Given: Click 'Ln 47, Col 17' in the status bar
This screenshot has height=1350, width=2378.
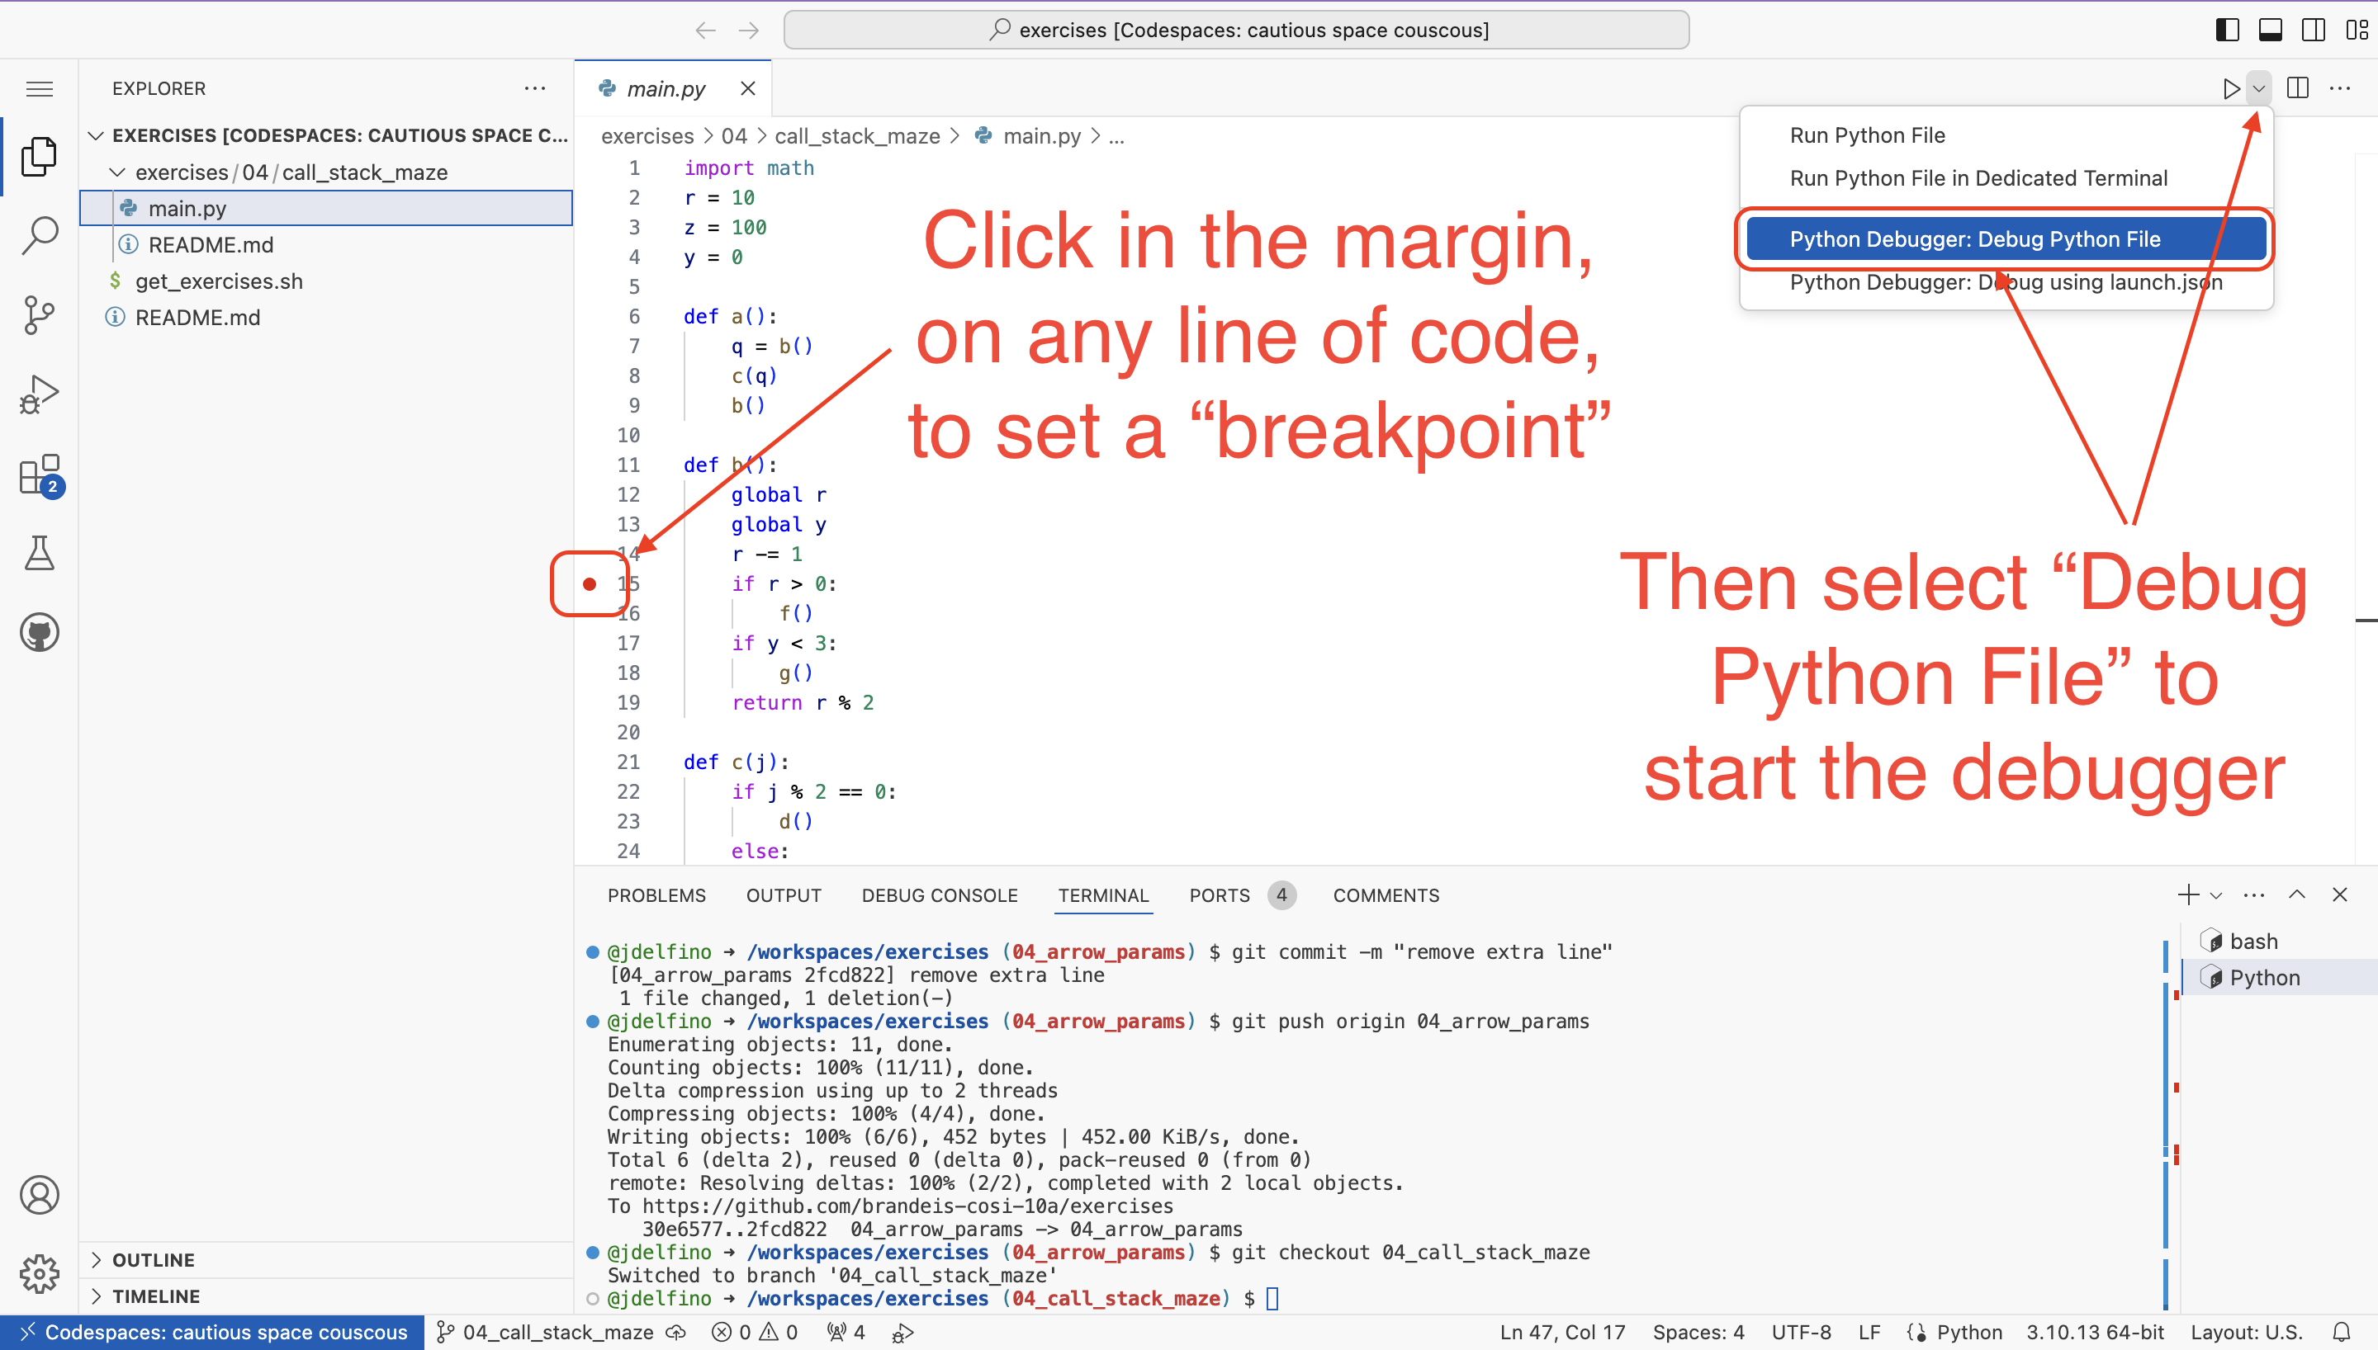Looking at the screenshot, I should click(x=1562, y=1332).
